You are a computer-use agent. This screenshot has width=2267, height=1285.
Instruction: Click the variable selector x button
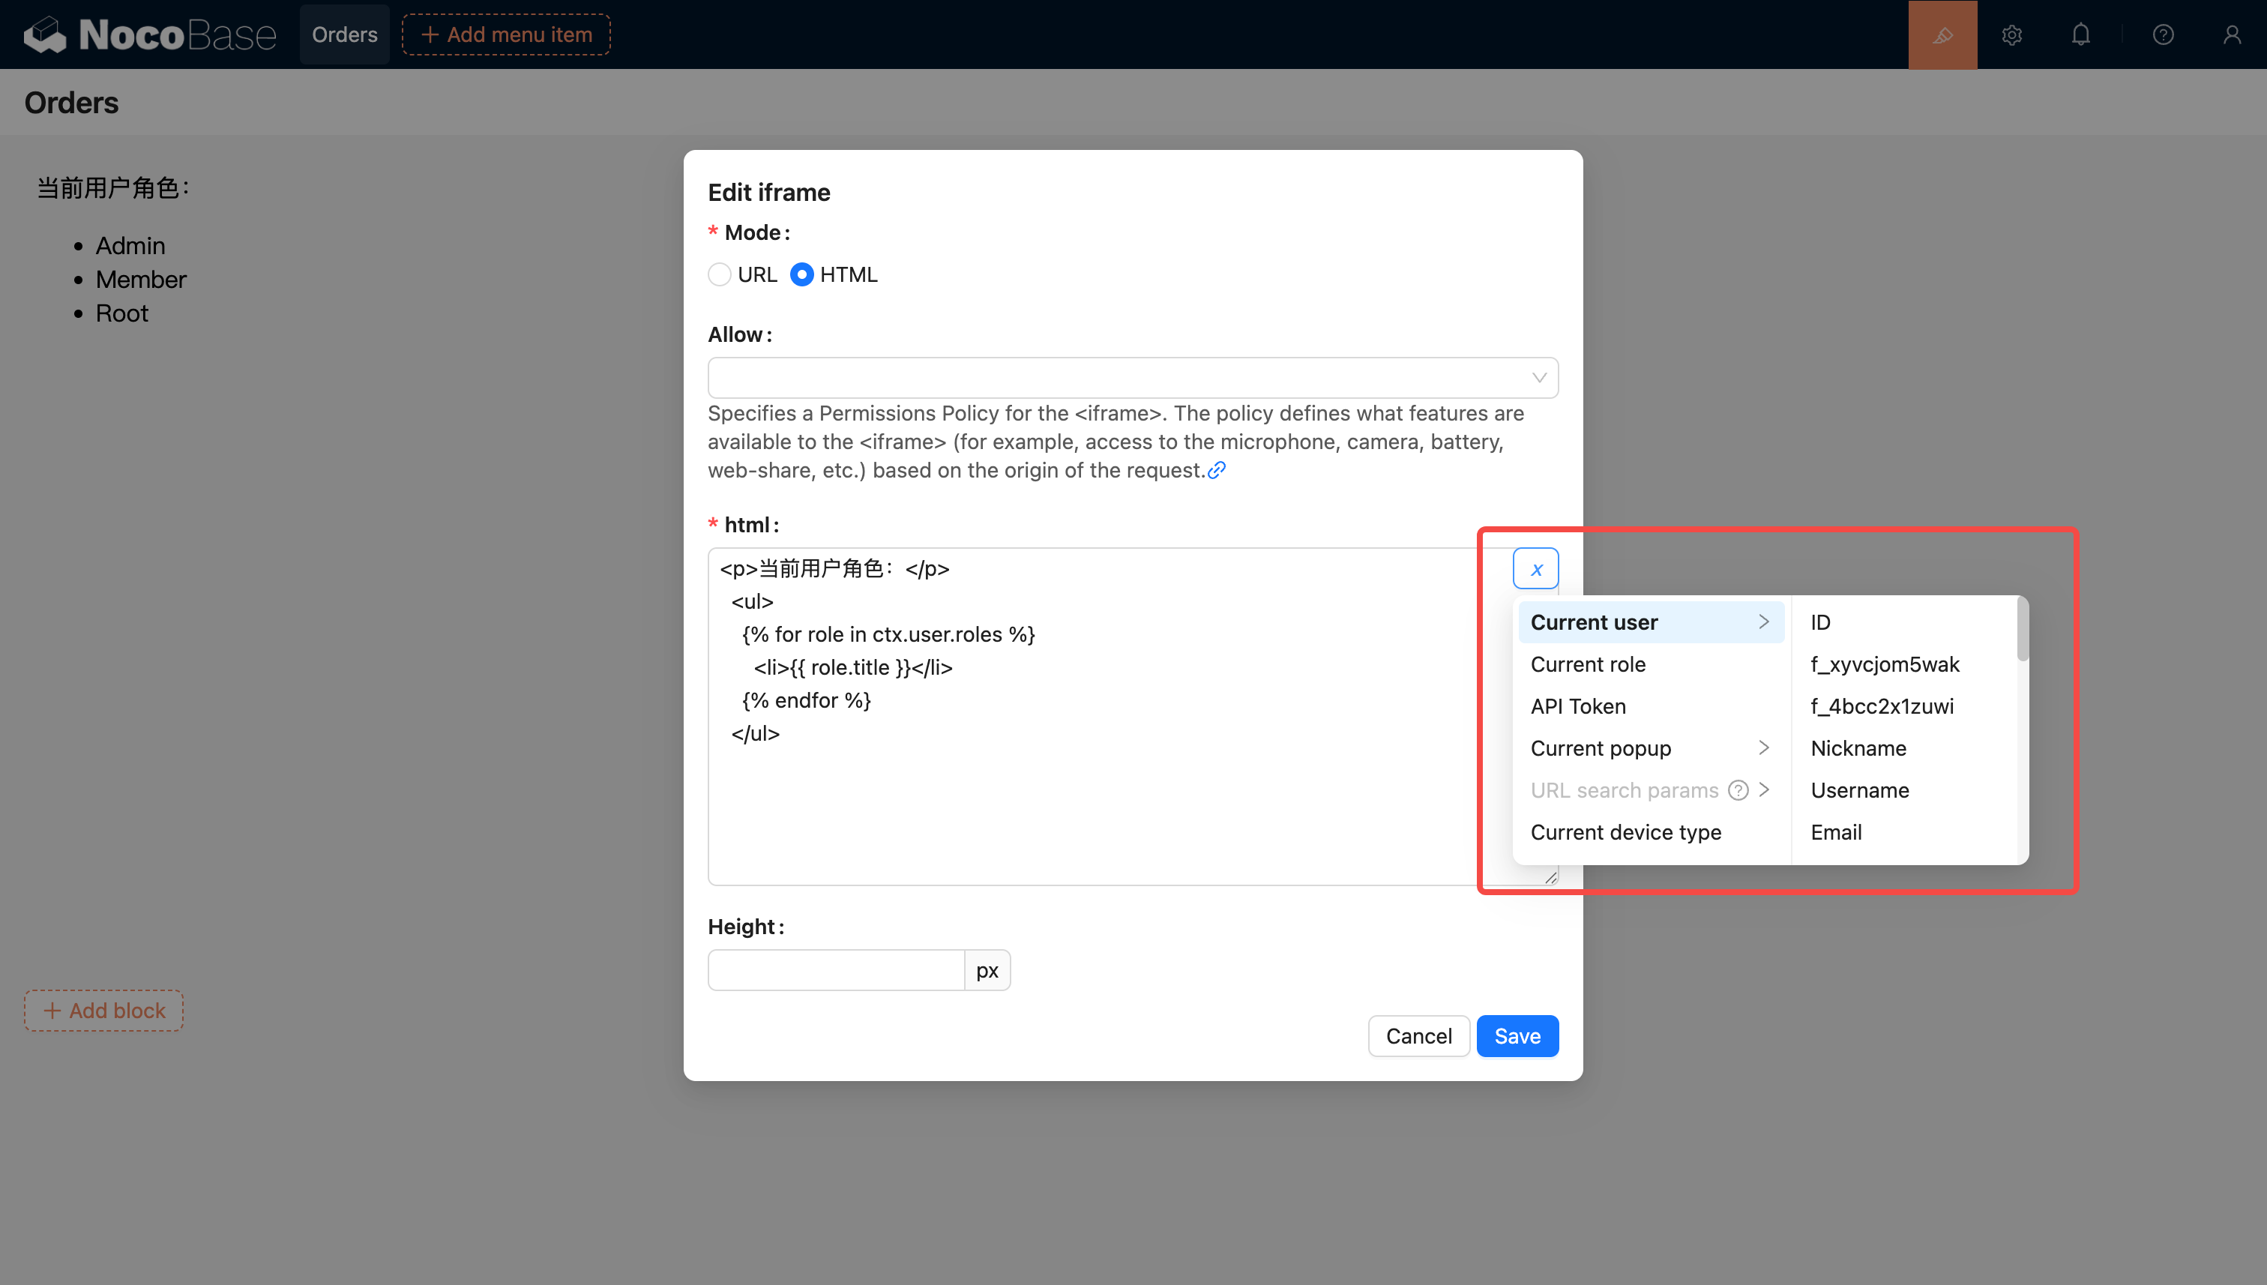[1535, 569]
